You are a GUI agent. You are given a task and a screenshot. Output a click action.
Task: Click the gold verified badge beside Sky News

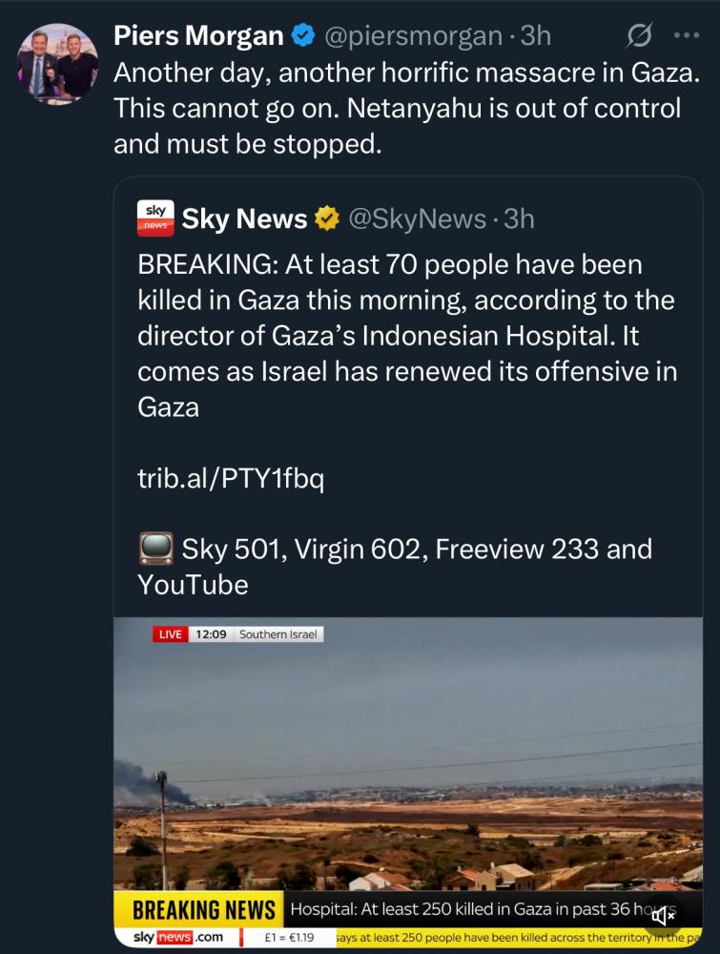click(327, 219)
